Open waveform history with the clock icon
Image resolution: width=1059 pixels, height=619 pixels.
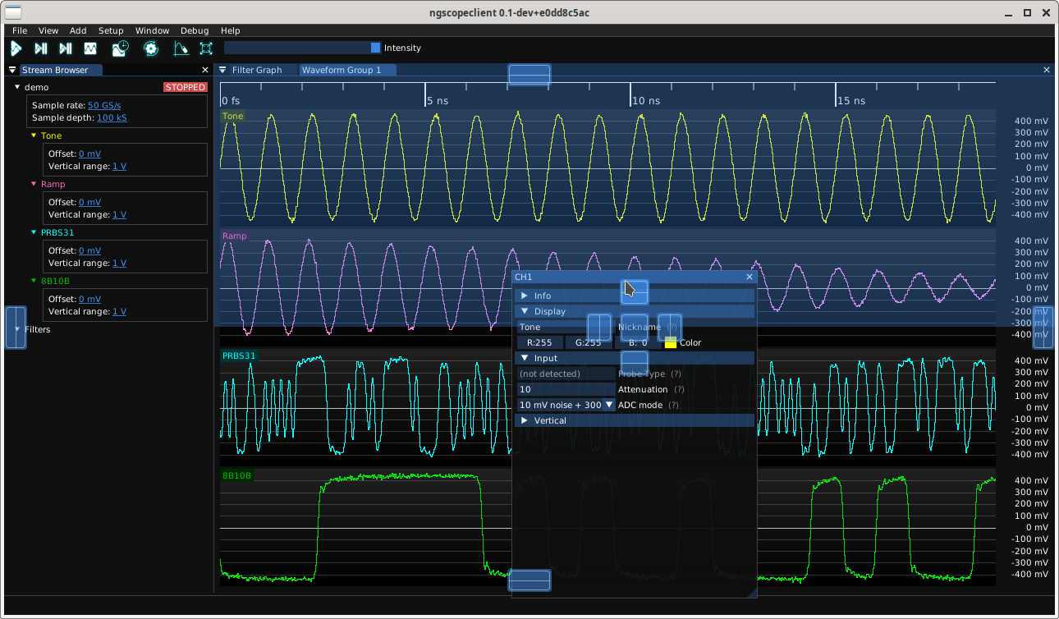121,48
